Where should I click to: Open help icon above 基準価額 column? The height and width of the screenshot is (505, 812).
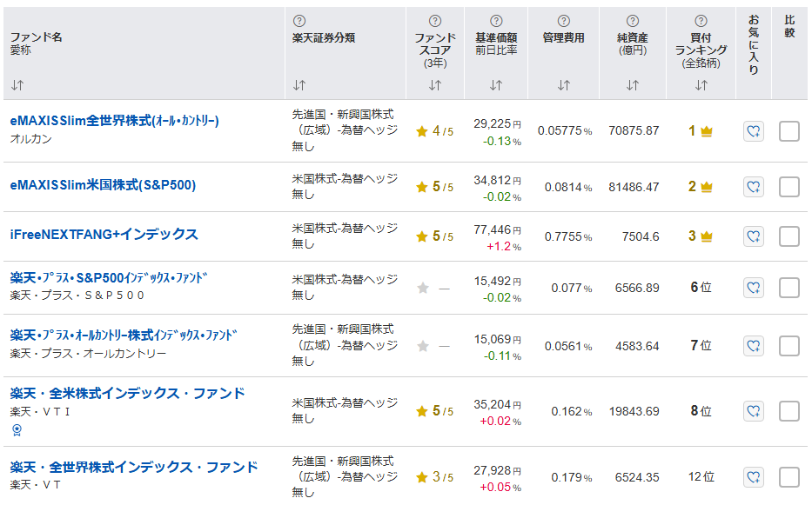(496, 21)
